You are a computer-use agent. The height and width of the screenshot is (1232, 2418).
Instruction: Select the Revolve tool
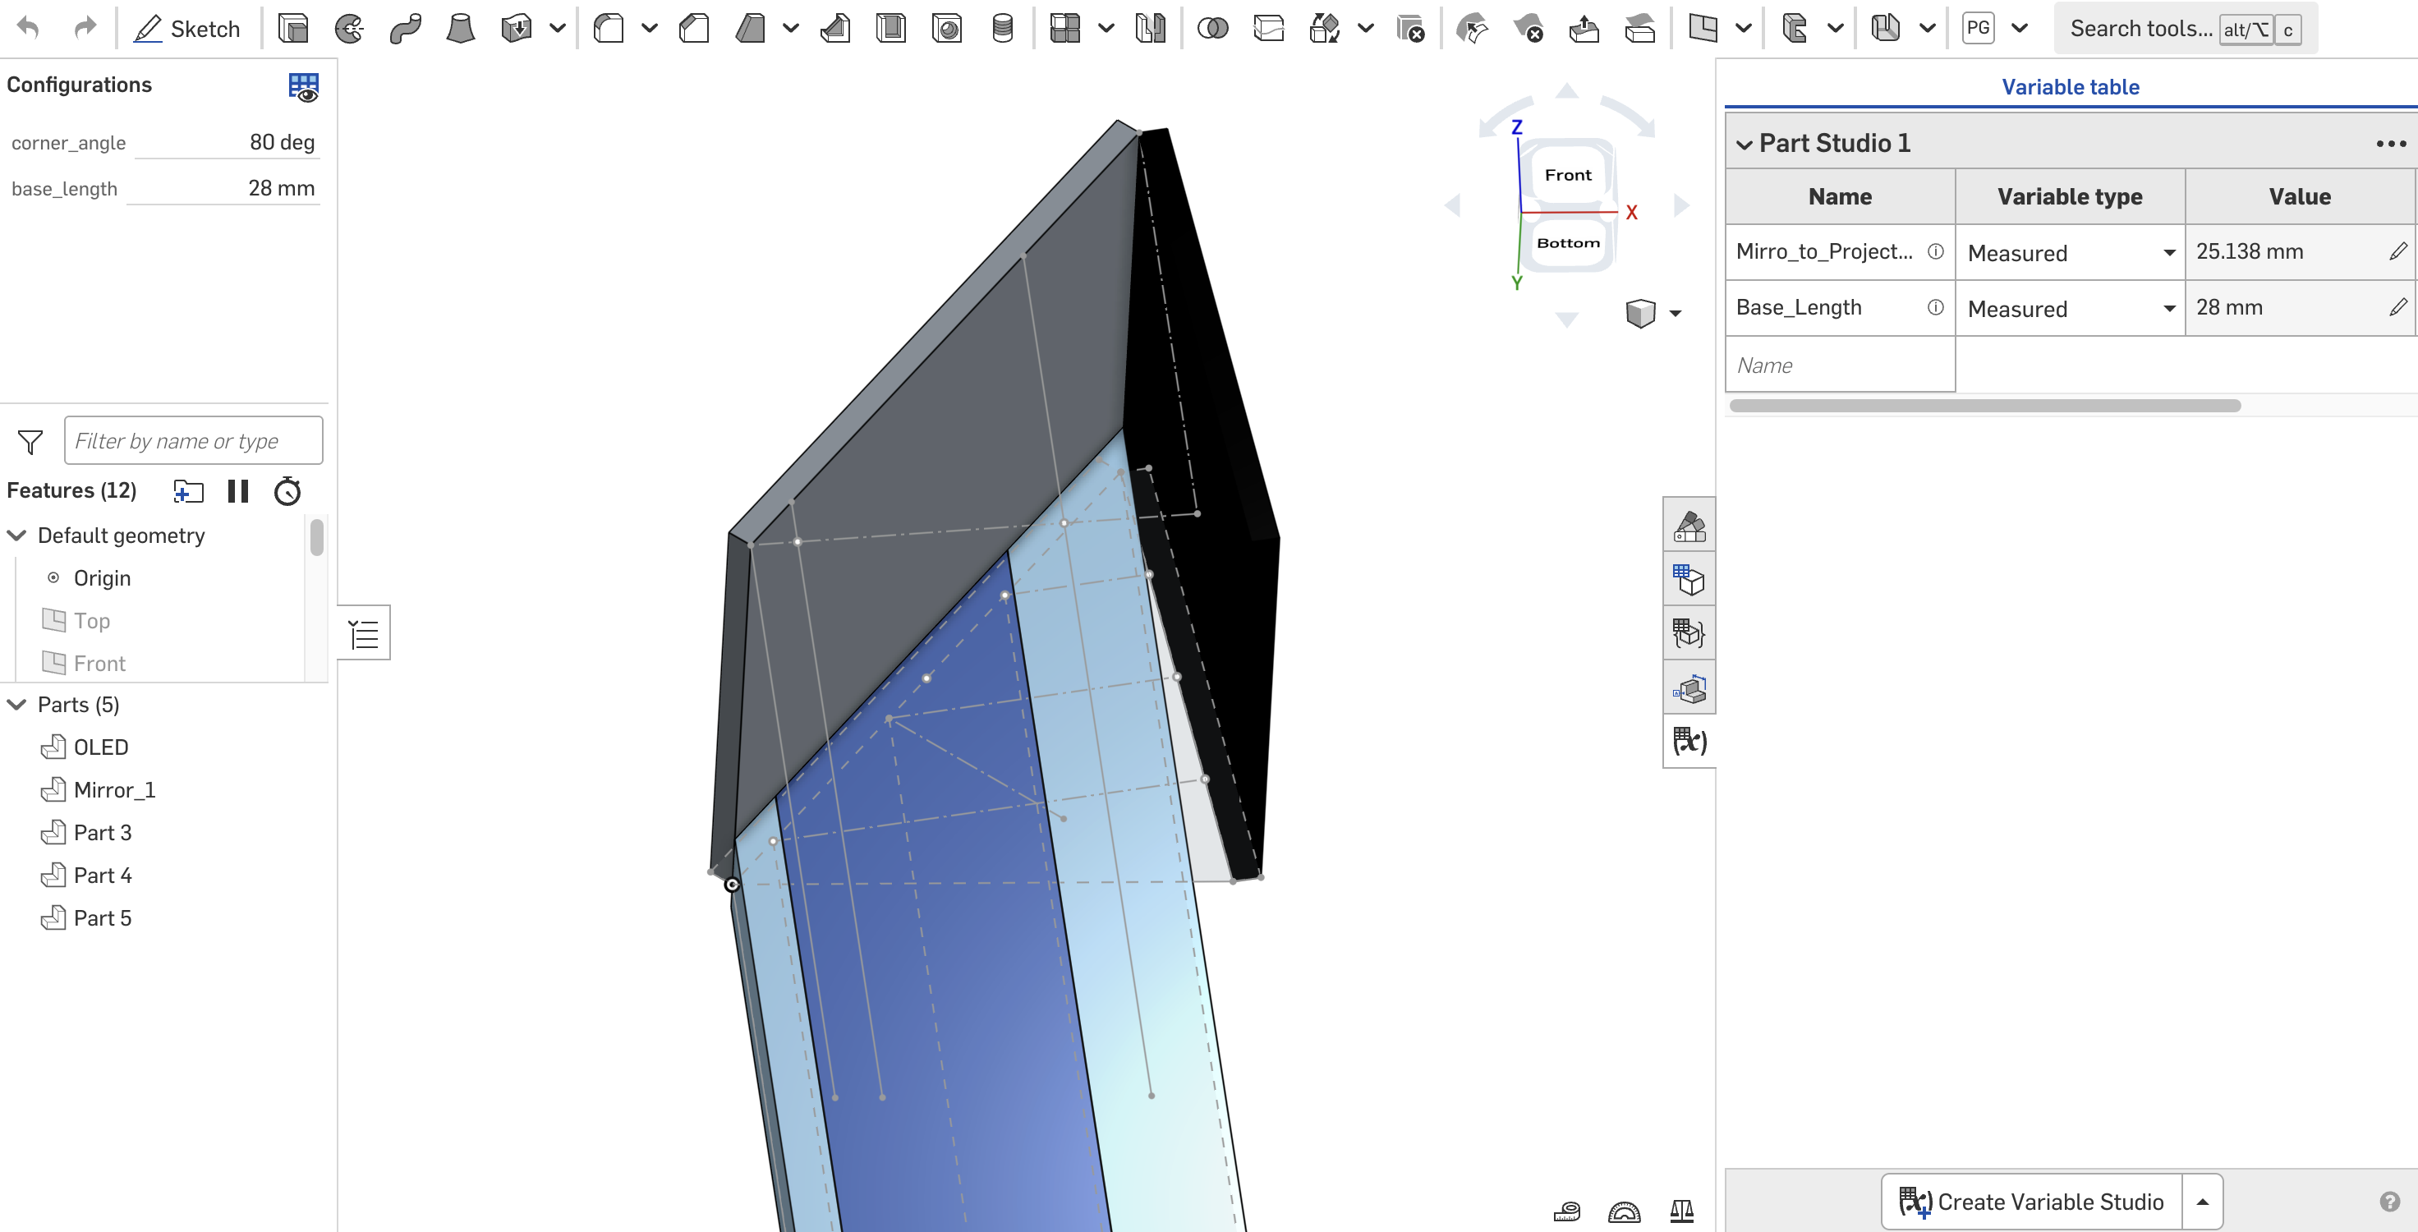point(349,29)
